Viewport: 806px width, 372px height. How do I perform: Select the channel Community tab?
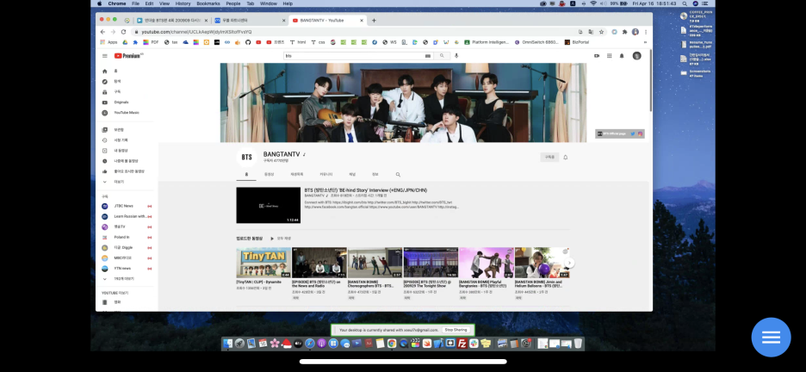(x=325, y=175)
